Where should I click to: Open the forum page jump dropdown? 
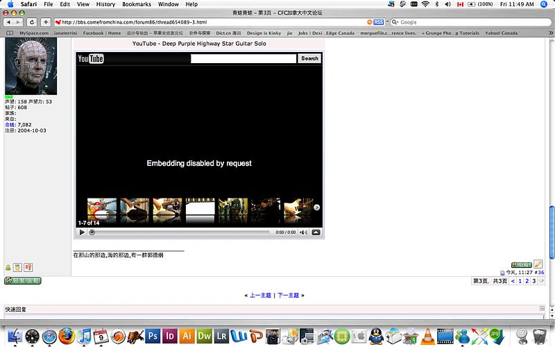click(x=541, y=281)
